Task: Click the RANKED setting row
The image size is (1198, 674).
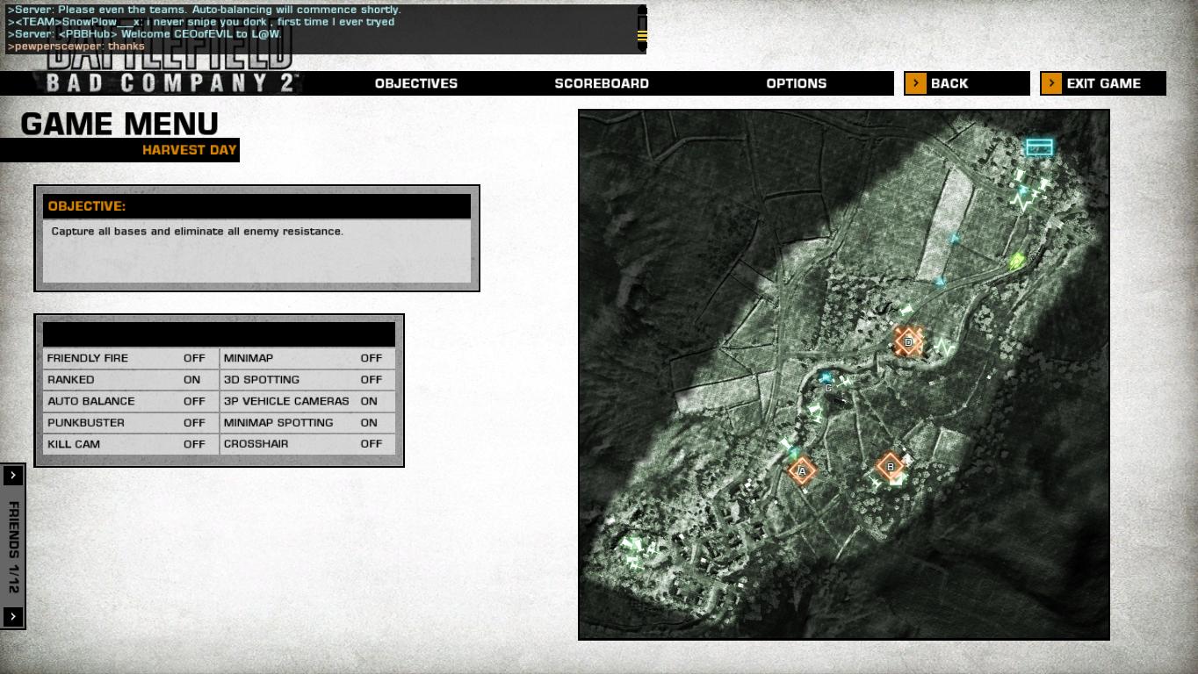Action: pos(130,379)
